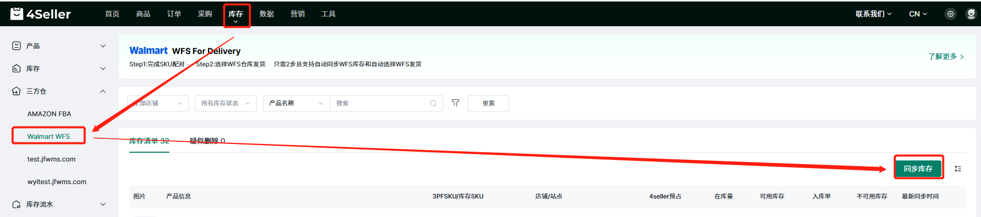The height and width of the screenshot is (217, 981).
Task: Click the 三方仓 warehouse icon
Action: 16,91
